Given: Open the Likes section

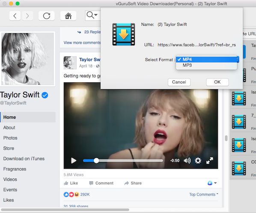Looking at the screenshot, I should (x=9, y=200).
